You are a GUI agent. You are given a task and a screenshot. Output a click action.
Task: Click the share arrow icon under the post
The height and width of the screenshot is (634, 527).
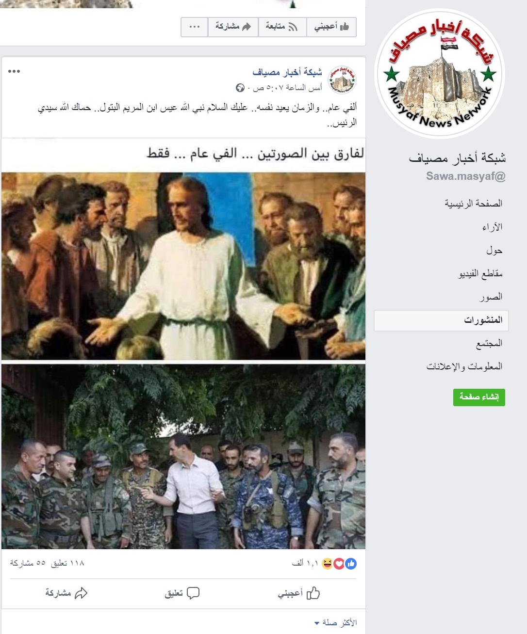click(81, 593)
